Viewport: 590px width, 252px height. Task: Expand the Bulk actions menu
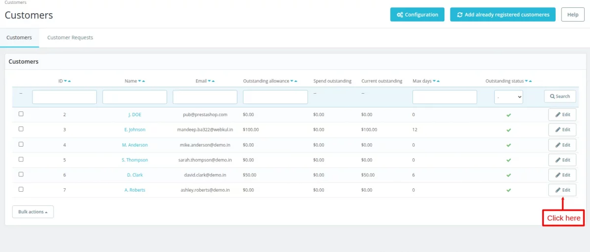pyautogui.click(x=33, y=212)
